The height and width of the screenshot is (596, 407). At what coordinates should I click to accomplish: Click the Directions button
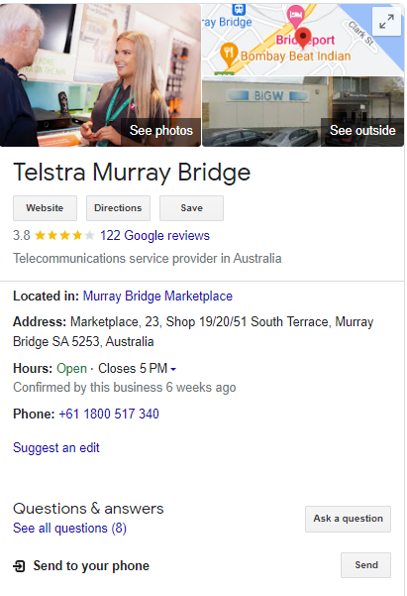pyautogui.click(x=118, y=208)
